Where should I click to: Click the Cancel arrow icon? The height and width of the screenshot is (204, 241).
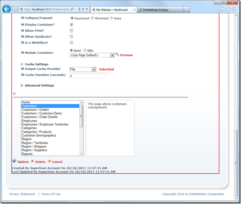pyautogui.click(x=49, y=161)
